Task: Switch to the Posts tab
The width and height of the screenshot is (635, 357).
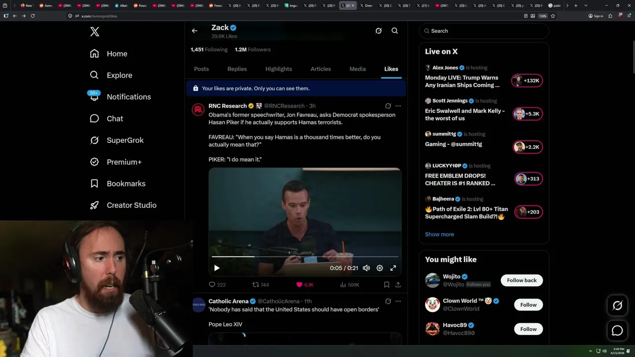Action: (x=201, y=69)
